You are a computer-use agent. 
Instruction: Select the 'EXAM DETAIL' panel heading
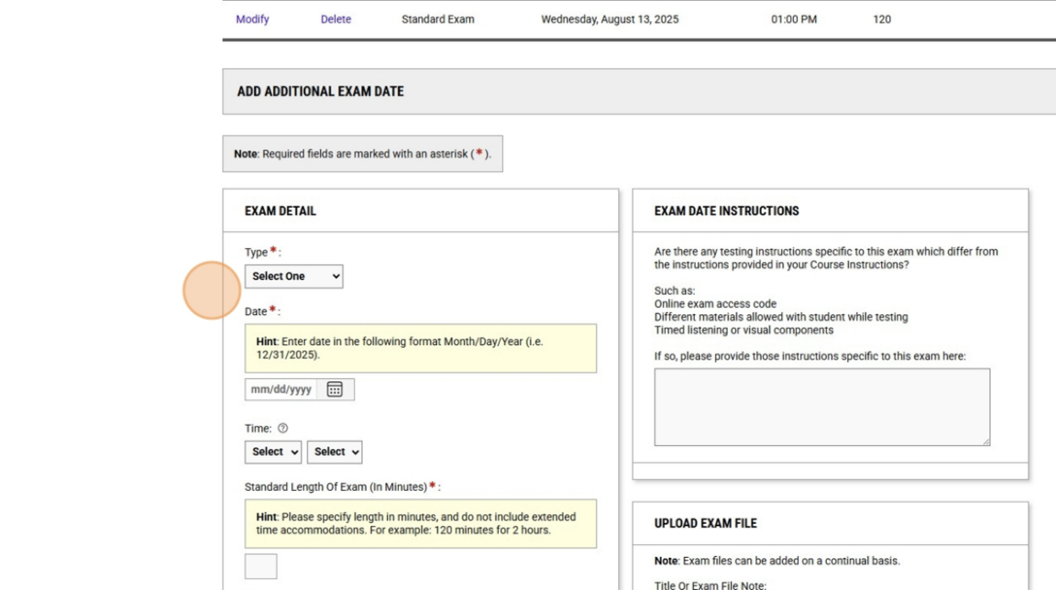tap(281, 211)
